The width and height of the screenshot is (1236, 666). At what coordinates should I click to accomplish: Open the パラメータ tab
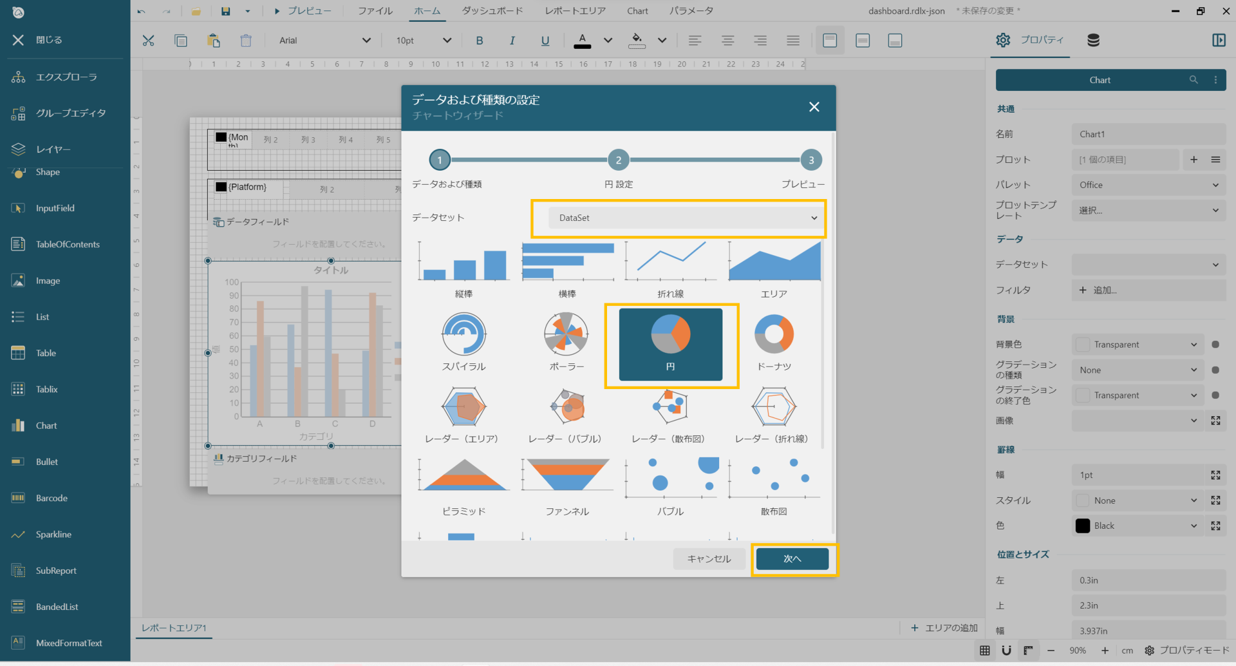(691, 11)
